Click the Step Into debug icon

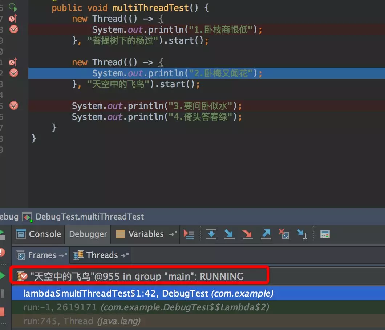click(229, 234)
